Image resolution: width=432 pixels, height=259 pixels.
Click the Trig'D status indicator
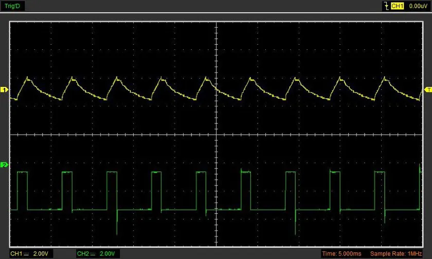(13, 6)
